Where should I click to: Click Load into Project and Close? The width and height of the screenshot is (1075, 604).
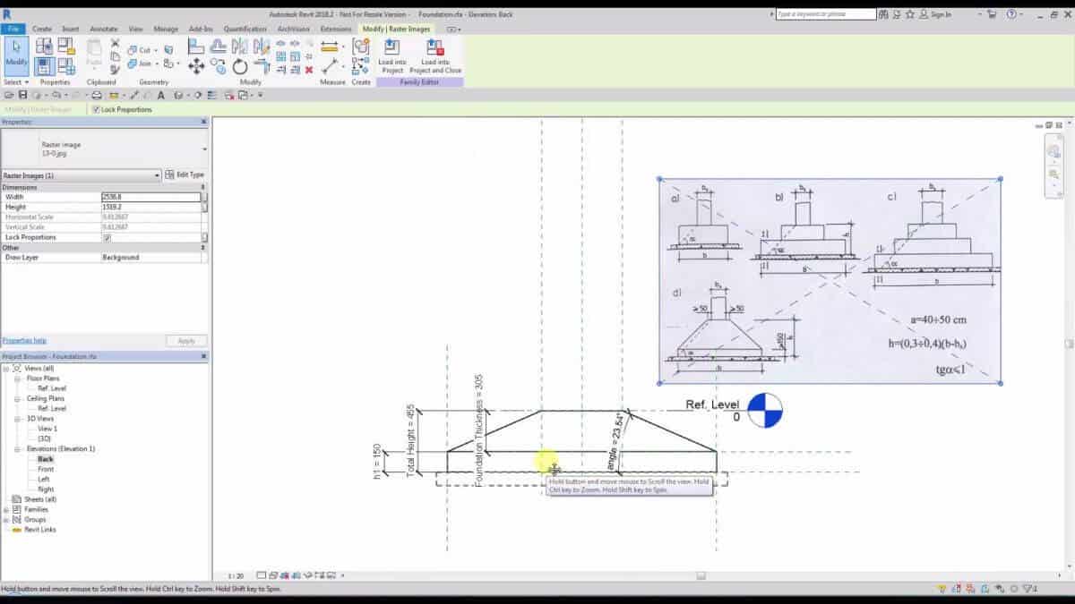click(x=434, y=54)
